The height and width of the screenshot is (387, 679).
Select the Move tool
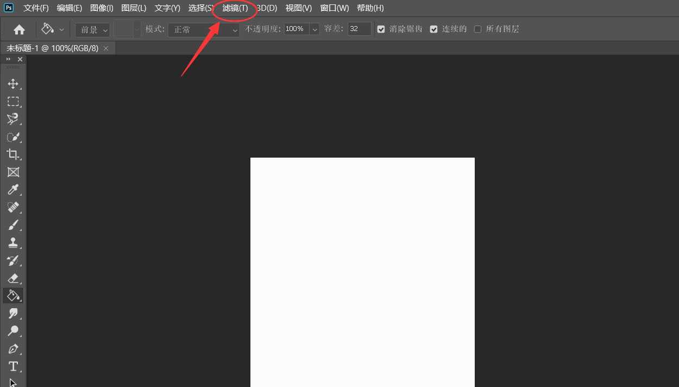click(x=13, y=84)
